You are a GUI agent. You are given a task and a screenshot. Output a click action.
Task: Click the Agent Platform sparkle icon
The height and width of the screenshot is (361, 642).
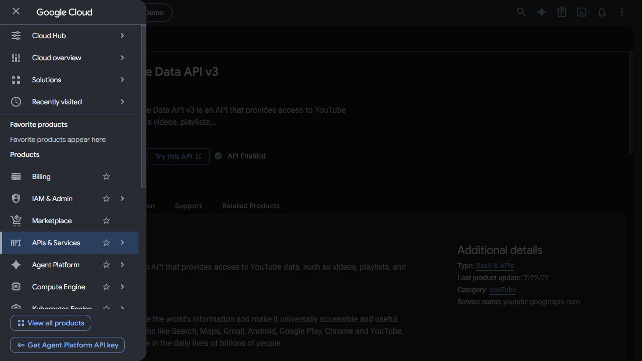pos(16,265)
